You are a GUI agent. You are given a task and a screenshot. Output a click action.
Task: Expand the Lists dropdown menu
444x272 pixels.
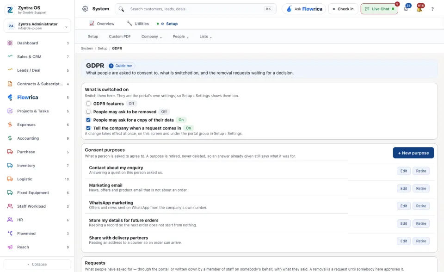(x=205, y=37)
